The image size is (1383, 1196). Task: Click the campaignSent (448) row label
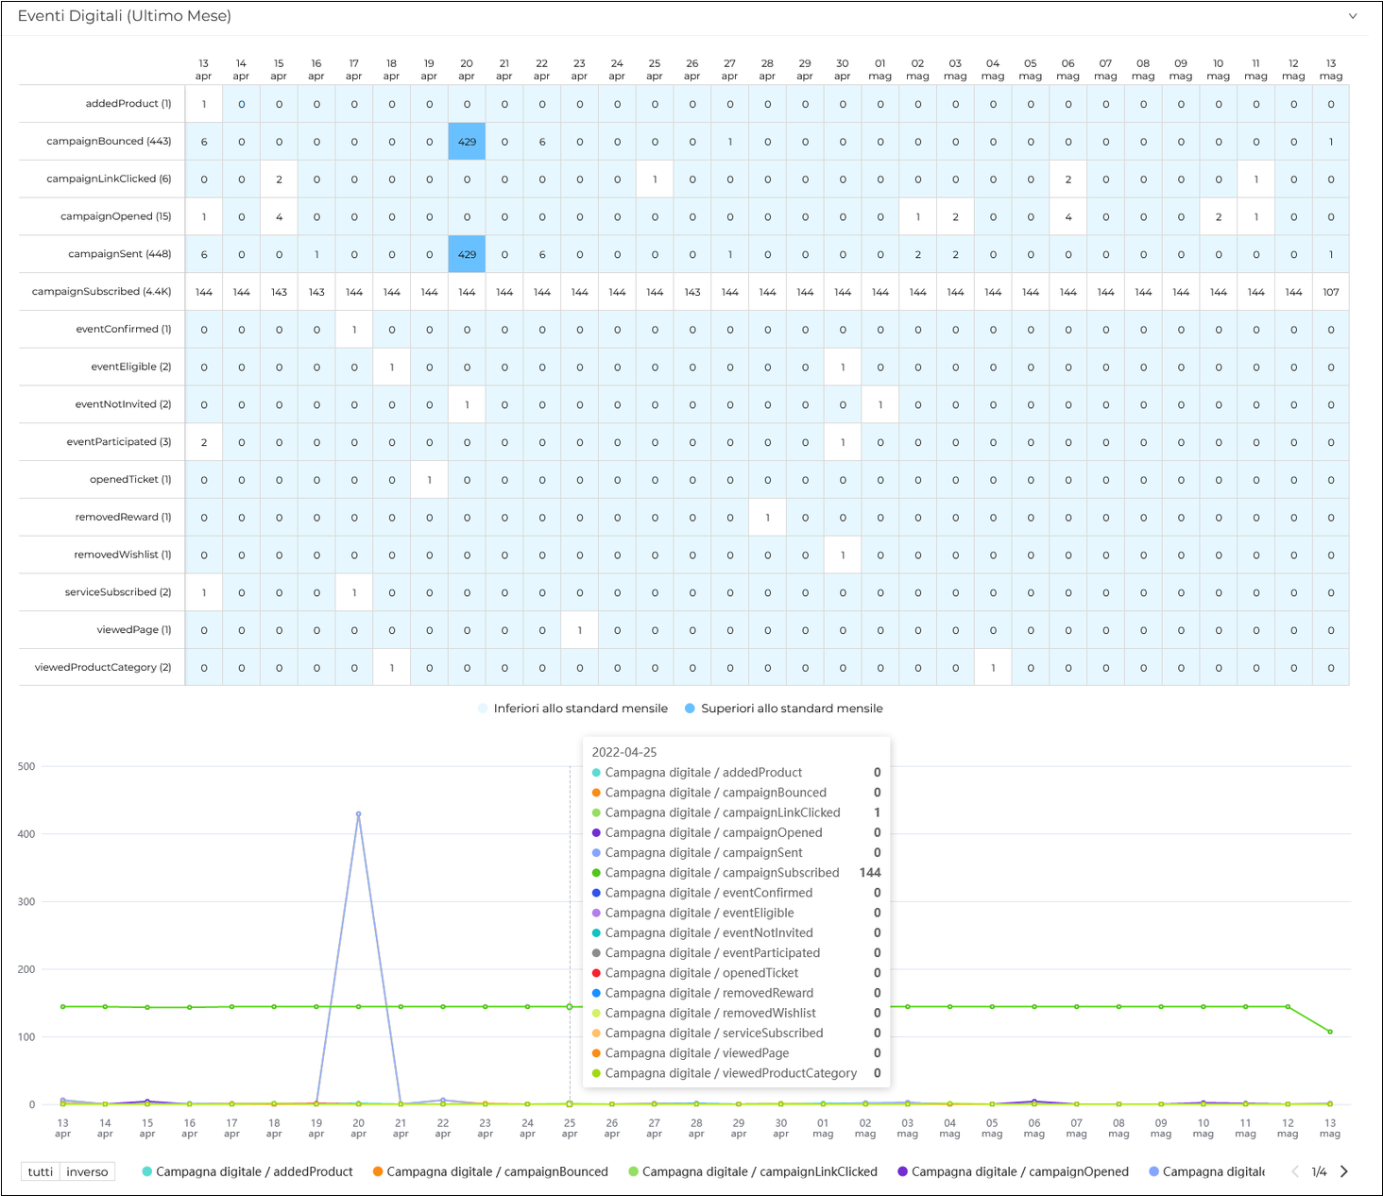[120, 254]
